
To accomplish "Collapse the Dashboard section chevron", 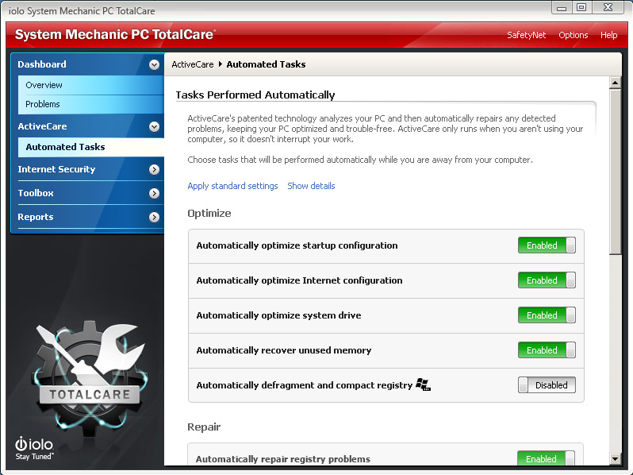I will click(x=154, y=64).
